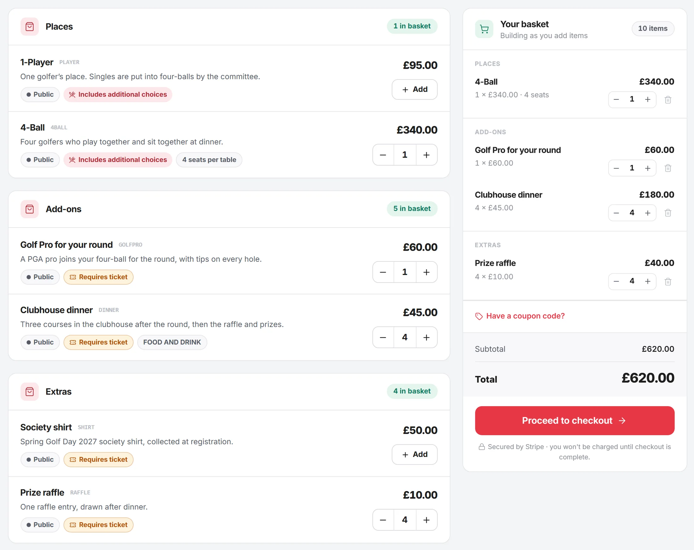694x550 pixels.
Task: Decrease 4-Ball quantity inside the basket
Action: (x=616, y=99)
